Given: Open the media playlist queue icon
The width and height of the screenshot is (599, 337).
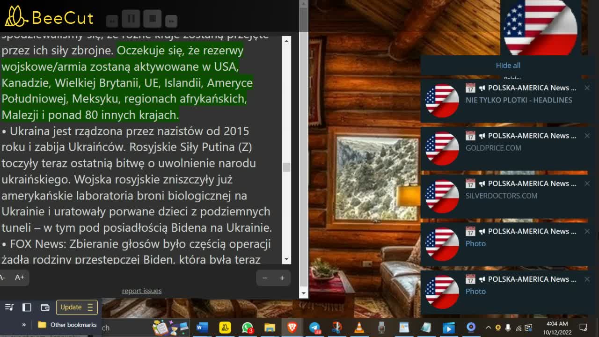Looking at the screenshot, I should pyautogui.click(x=9, y=307).
